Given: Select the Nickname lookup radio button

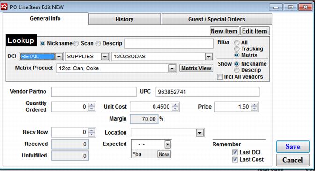Looking at the screenshot, I should pos(42,43).
